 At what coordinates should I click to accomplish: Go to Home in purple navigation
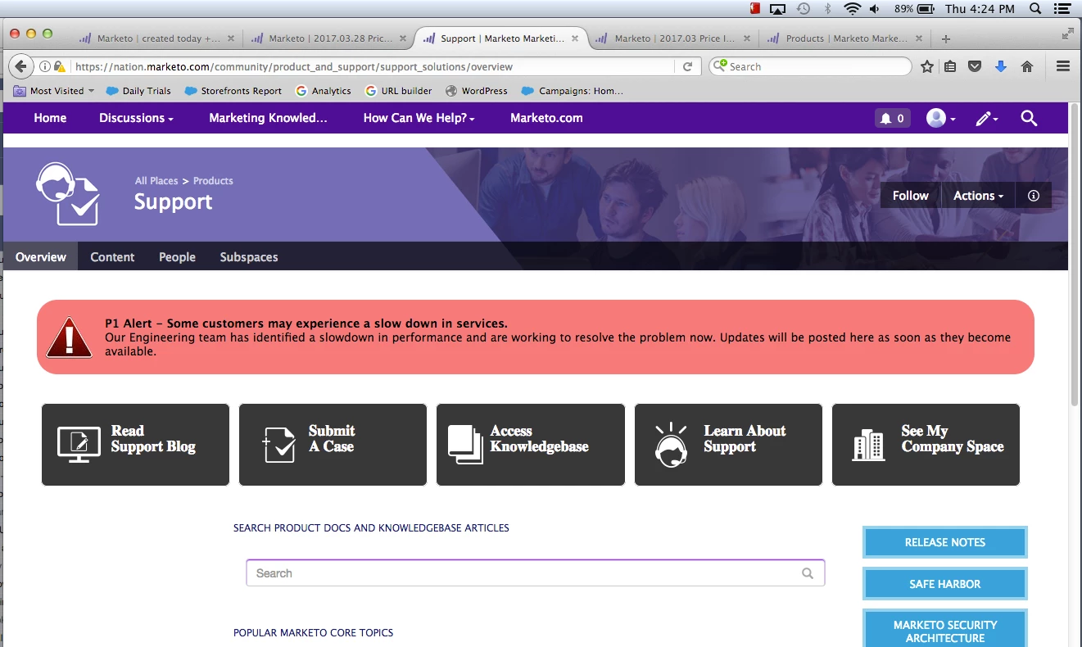click(50, 118)
